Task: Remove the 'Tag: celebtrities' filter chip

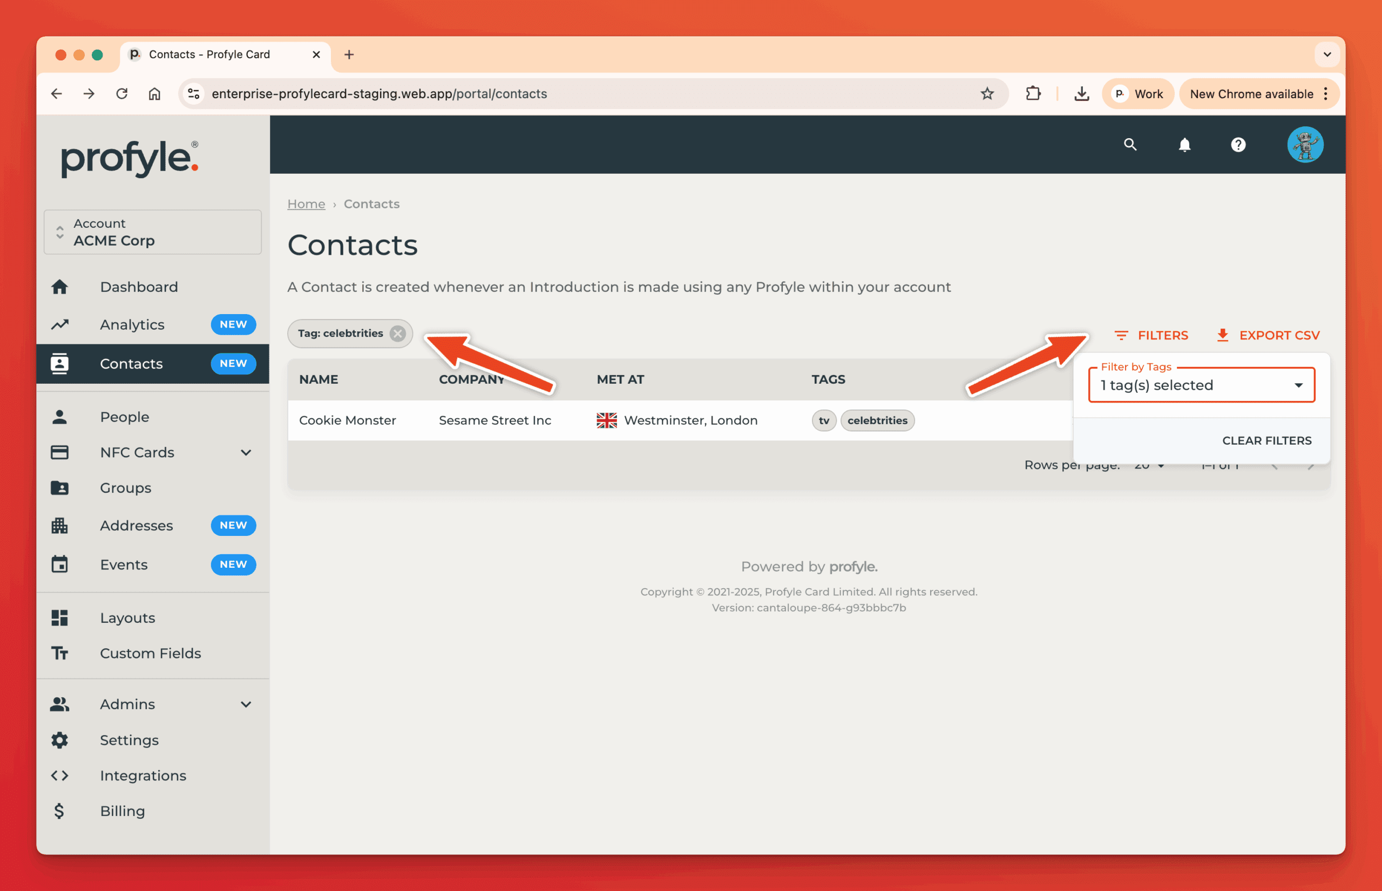Action: [x=397, y=334]
